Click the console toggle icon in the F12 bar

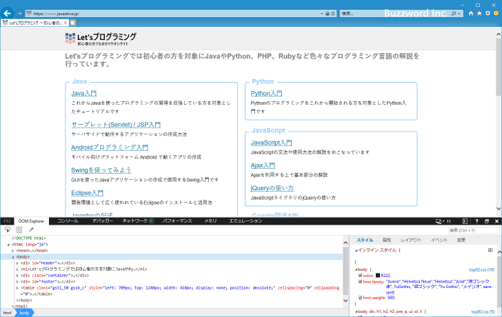pyautogui.click(x=465, y=221)
